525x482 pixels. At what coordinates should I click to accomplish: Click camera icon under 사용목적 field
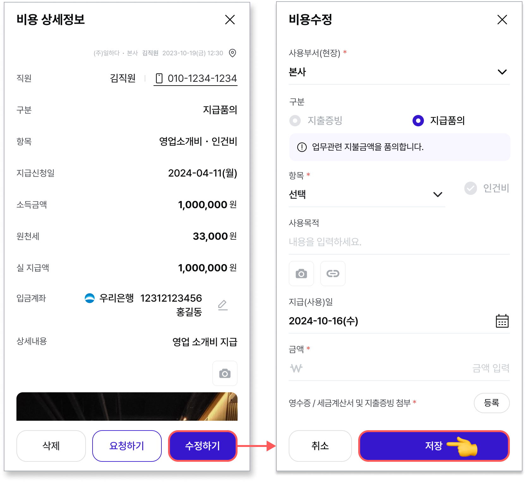coord(301,274)
